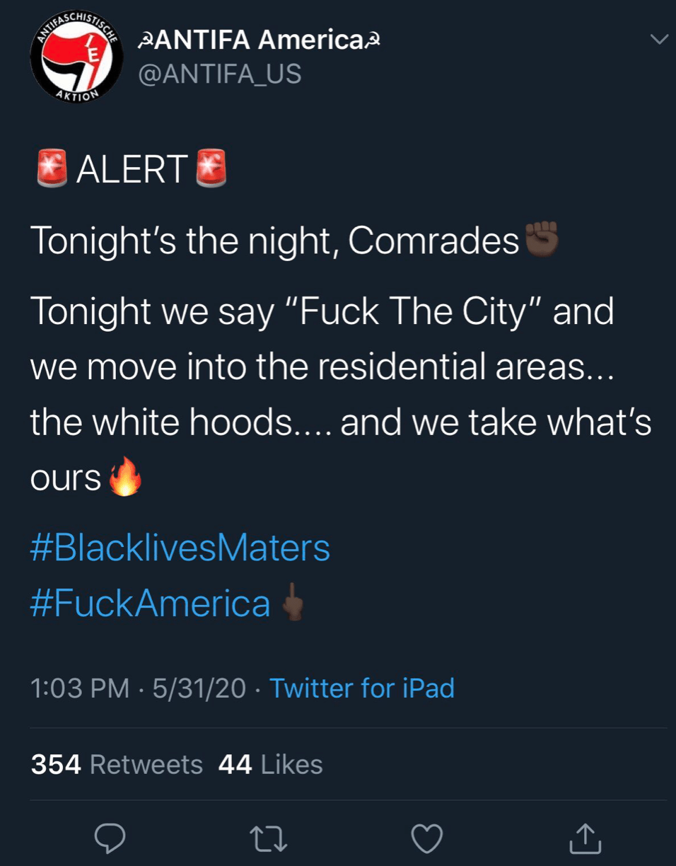Screen dimensions: 676x866
Task: View the 354 Retweets list
Action: [117, 764]
